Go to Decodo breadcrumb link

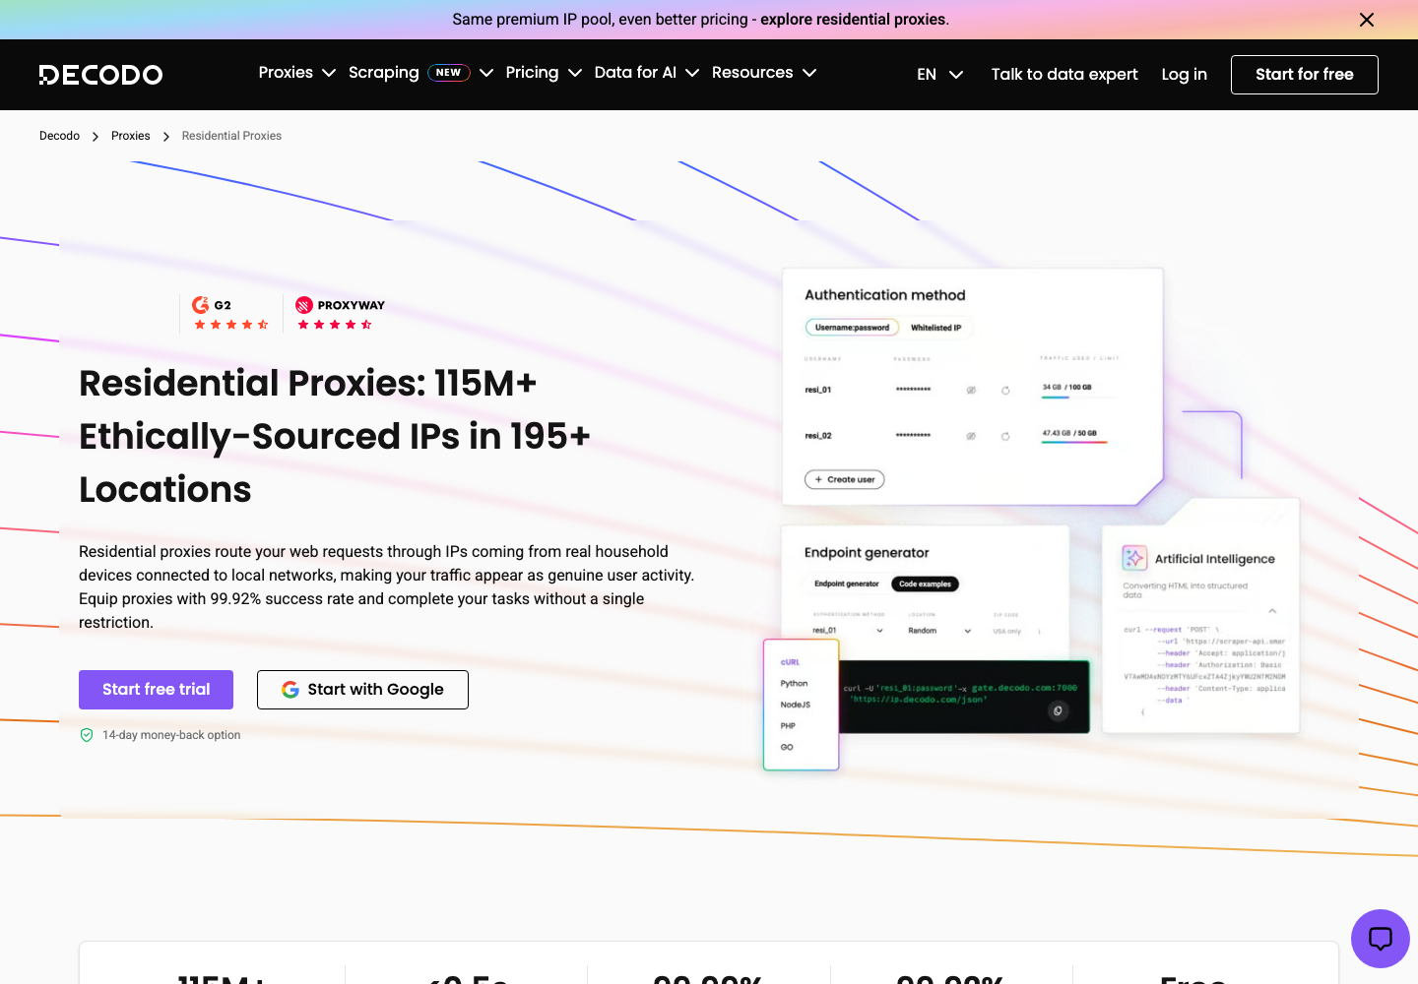click(59, 136)
